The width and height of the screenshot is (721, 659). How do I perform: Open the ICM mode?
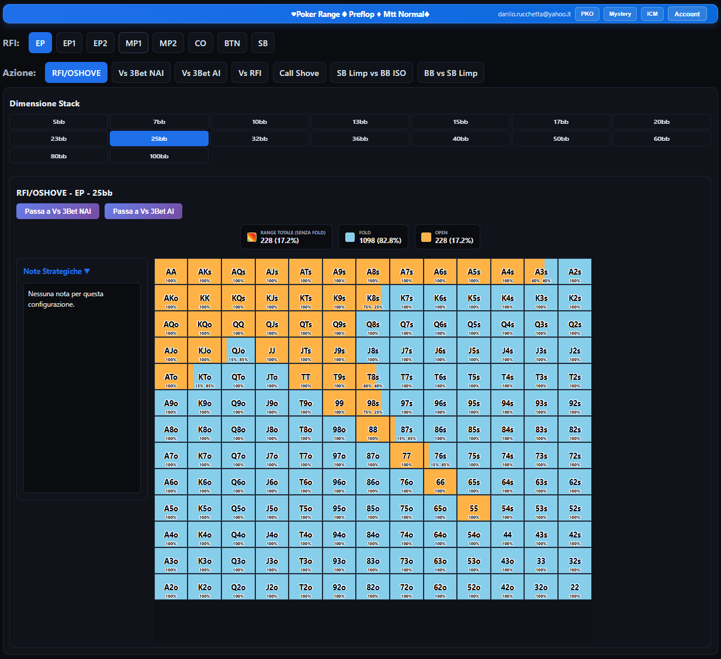point(652,14)
